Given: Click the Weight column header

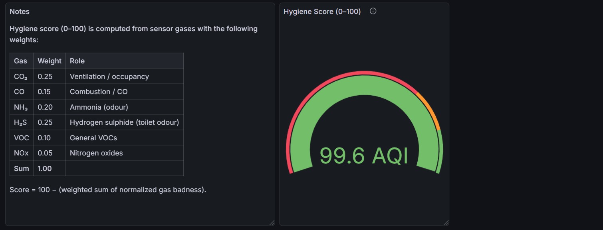Looking at the screenshot, I should tap(49, 61).
